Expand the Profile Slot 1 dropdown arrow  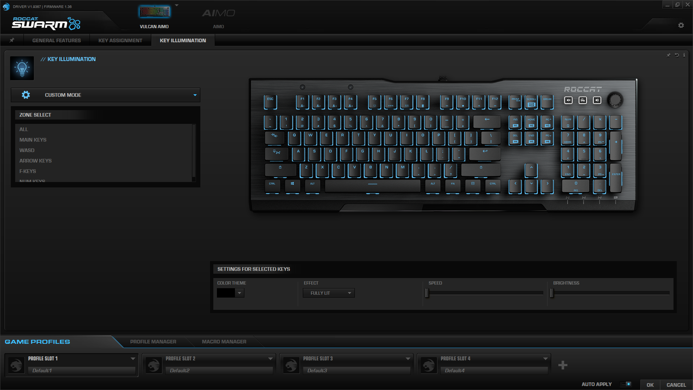133,359
